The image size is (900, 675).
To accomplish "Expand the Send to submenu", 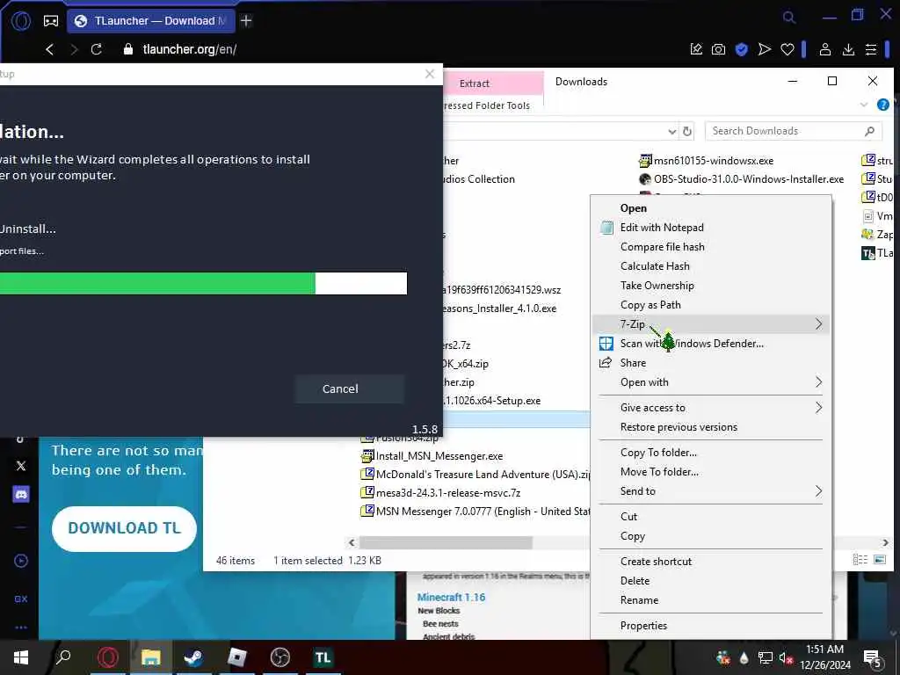I will click(711, 491).
